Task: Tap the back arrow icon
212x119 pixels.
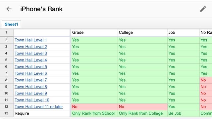Action: (x=9, y=9)
